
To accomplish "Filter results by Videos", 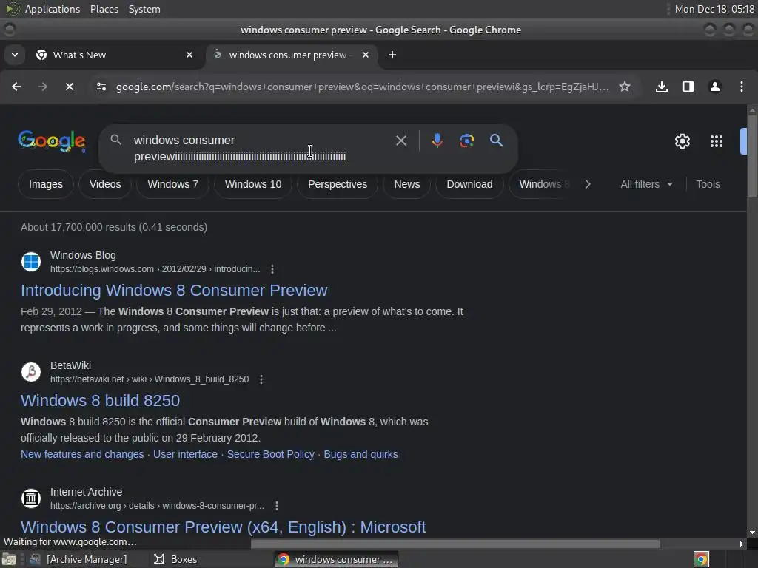I will click(x=105, y=184).
